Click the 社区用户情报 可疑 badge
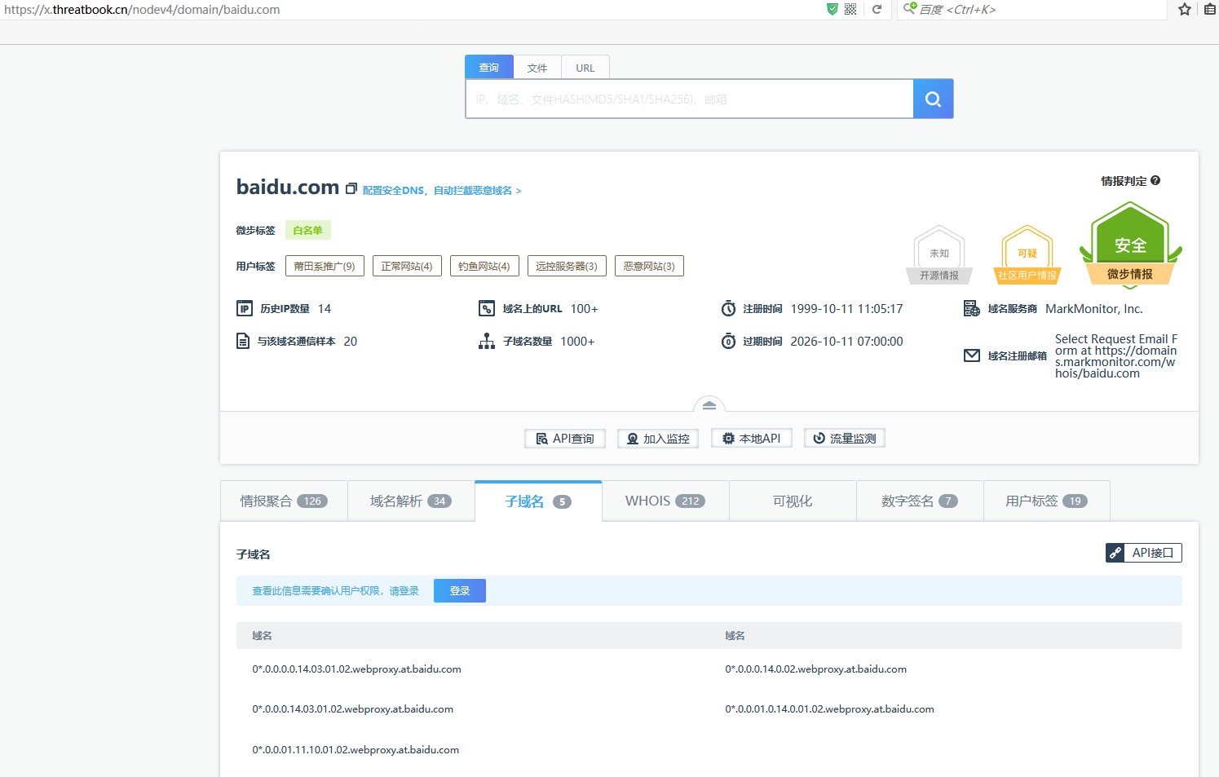Viewport: 1219px width, 777px height. pos(1027,254)
